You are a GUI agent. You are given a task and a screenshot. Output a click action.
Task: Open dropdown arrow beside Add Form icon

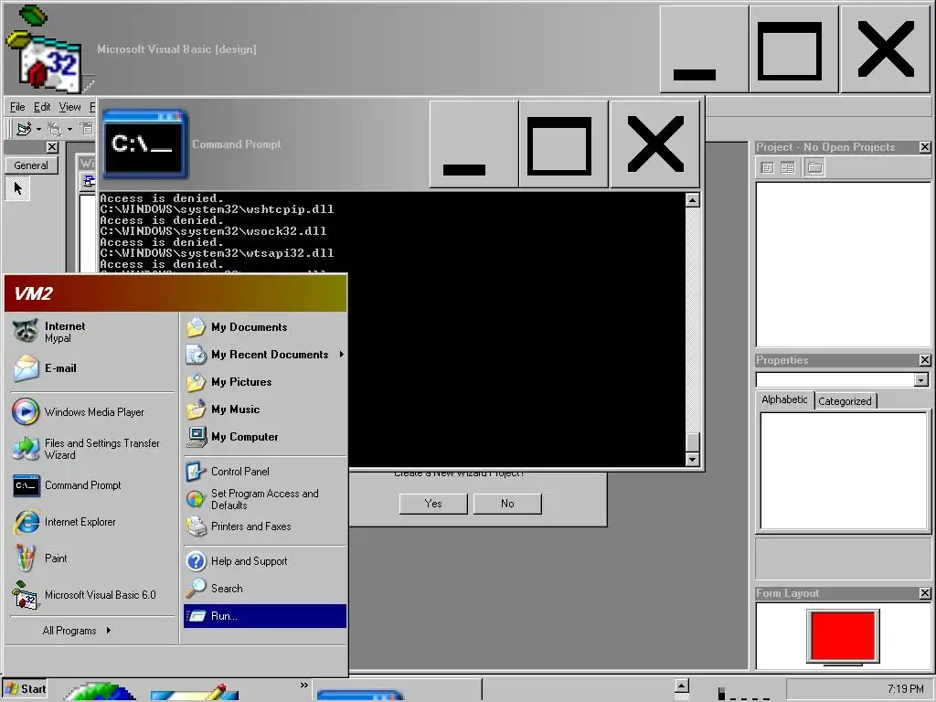coord(69,129)
